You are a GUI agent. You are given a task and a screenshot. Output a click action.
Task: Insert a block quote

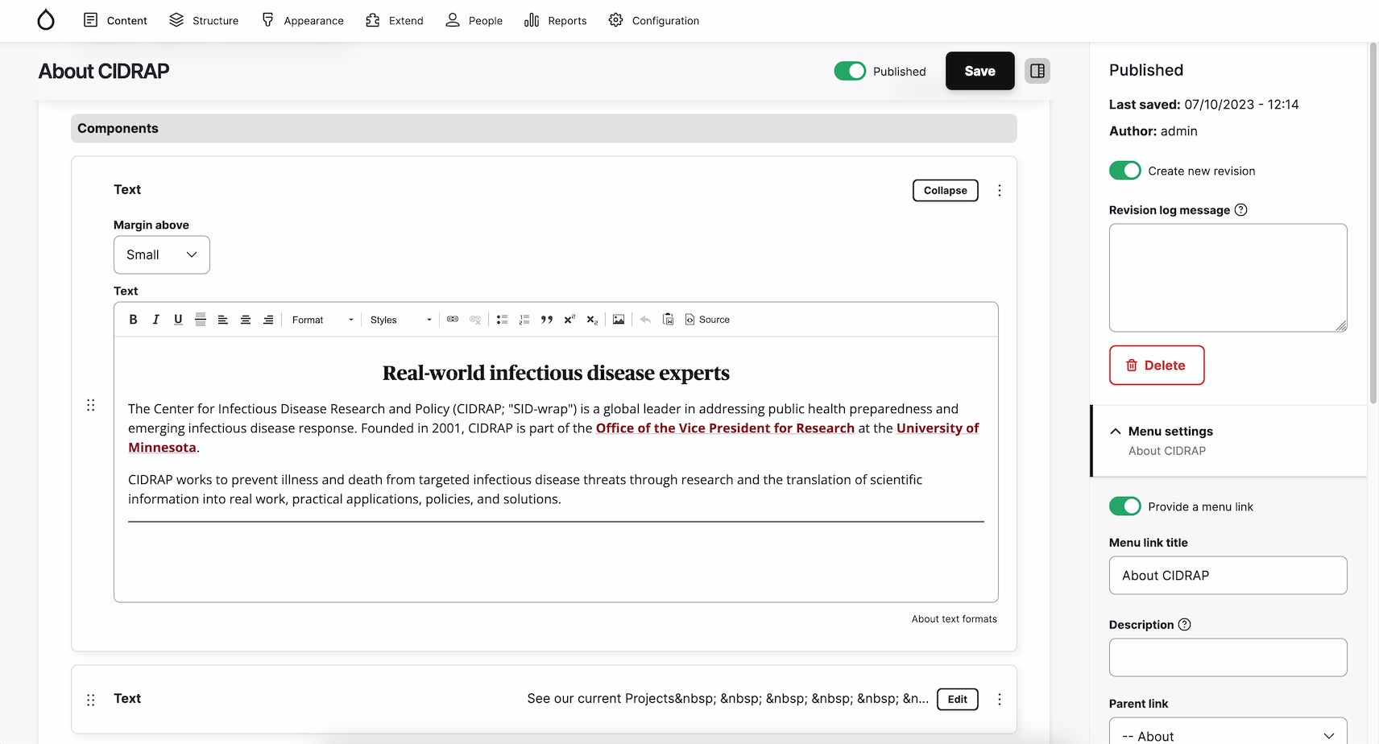tap(547, 319)
